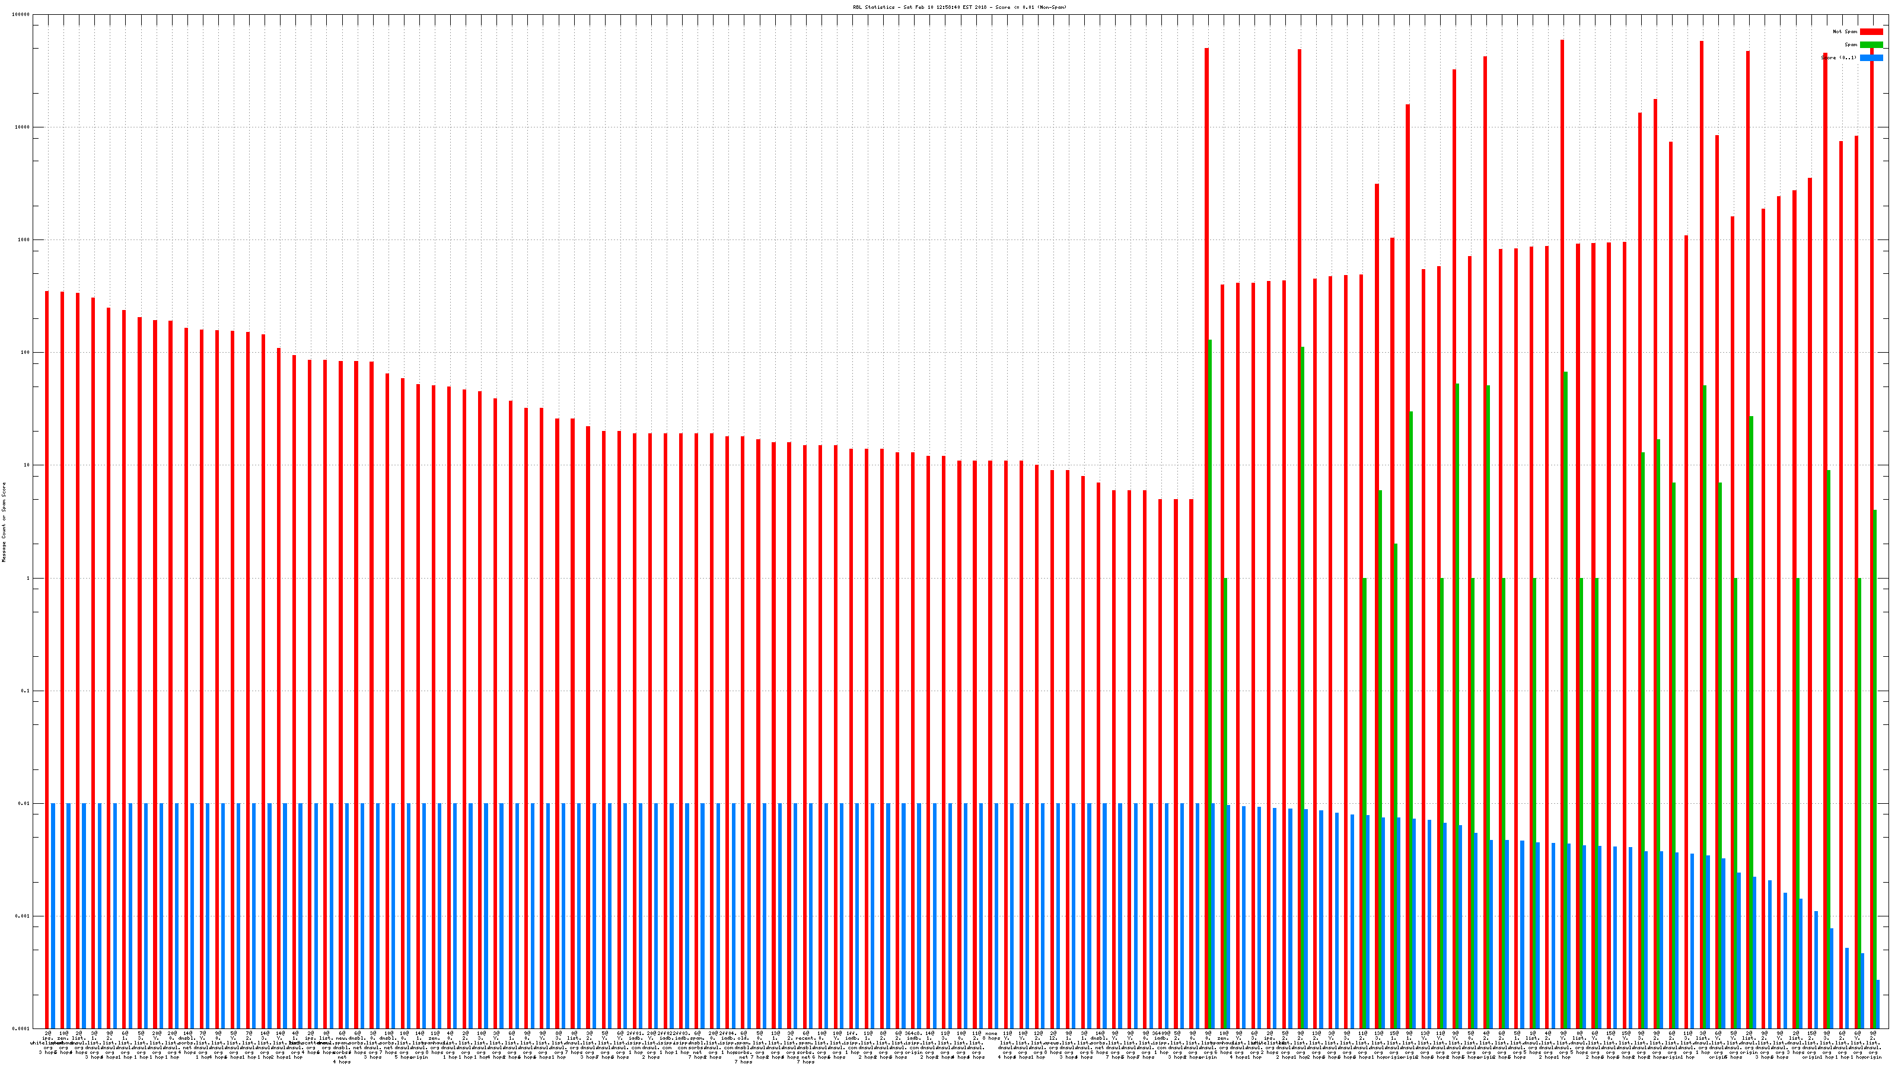Image resolution: width=1898 pixels, height=1067 pixels.
Task: Click the 0.001 y-axis tick label
Action: coord(23,916)
